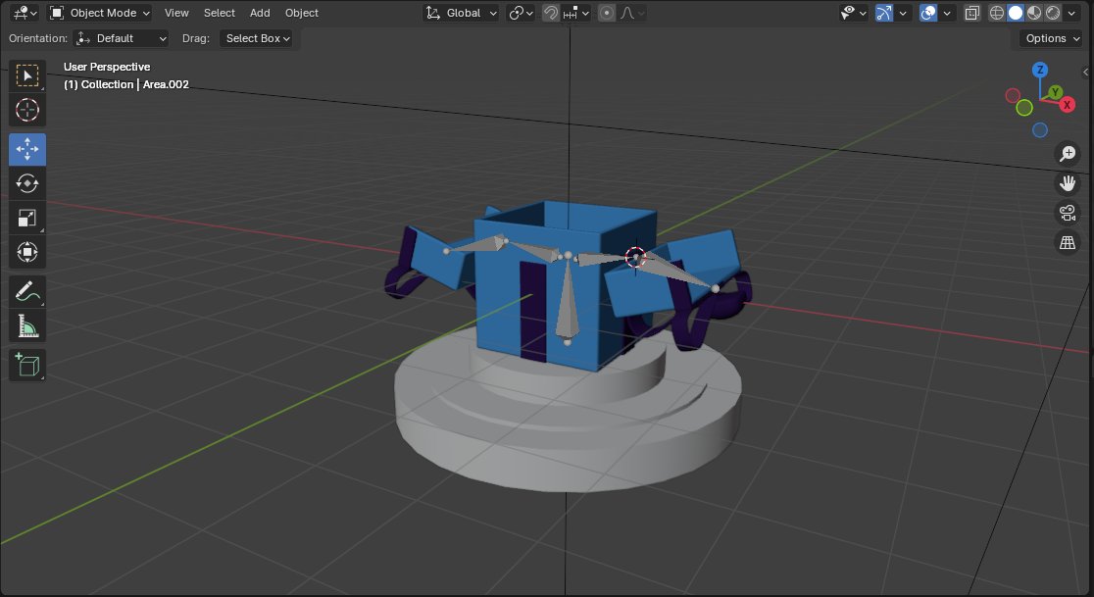
Task: Choose the Measure ruler tool
Action: tap(27, 325)
